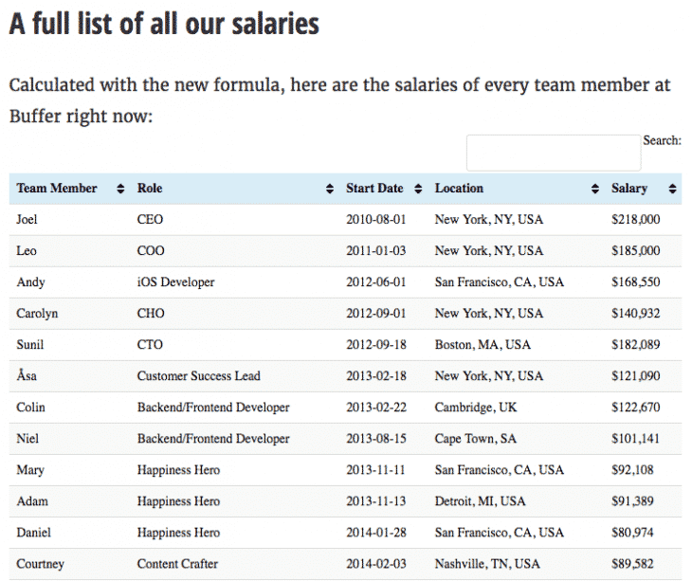This screenshot has height=581, width=692.
Task: Toggle the sort arrows next to Start Date
Action: (x=417, y=189)
